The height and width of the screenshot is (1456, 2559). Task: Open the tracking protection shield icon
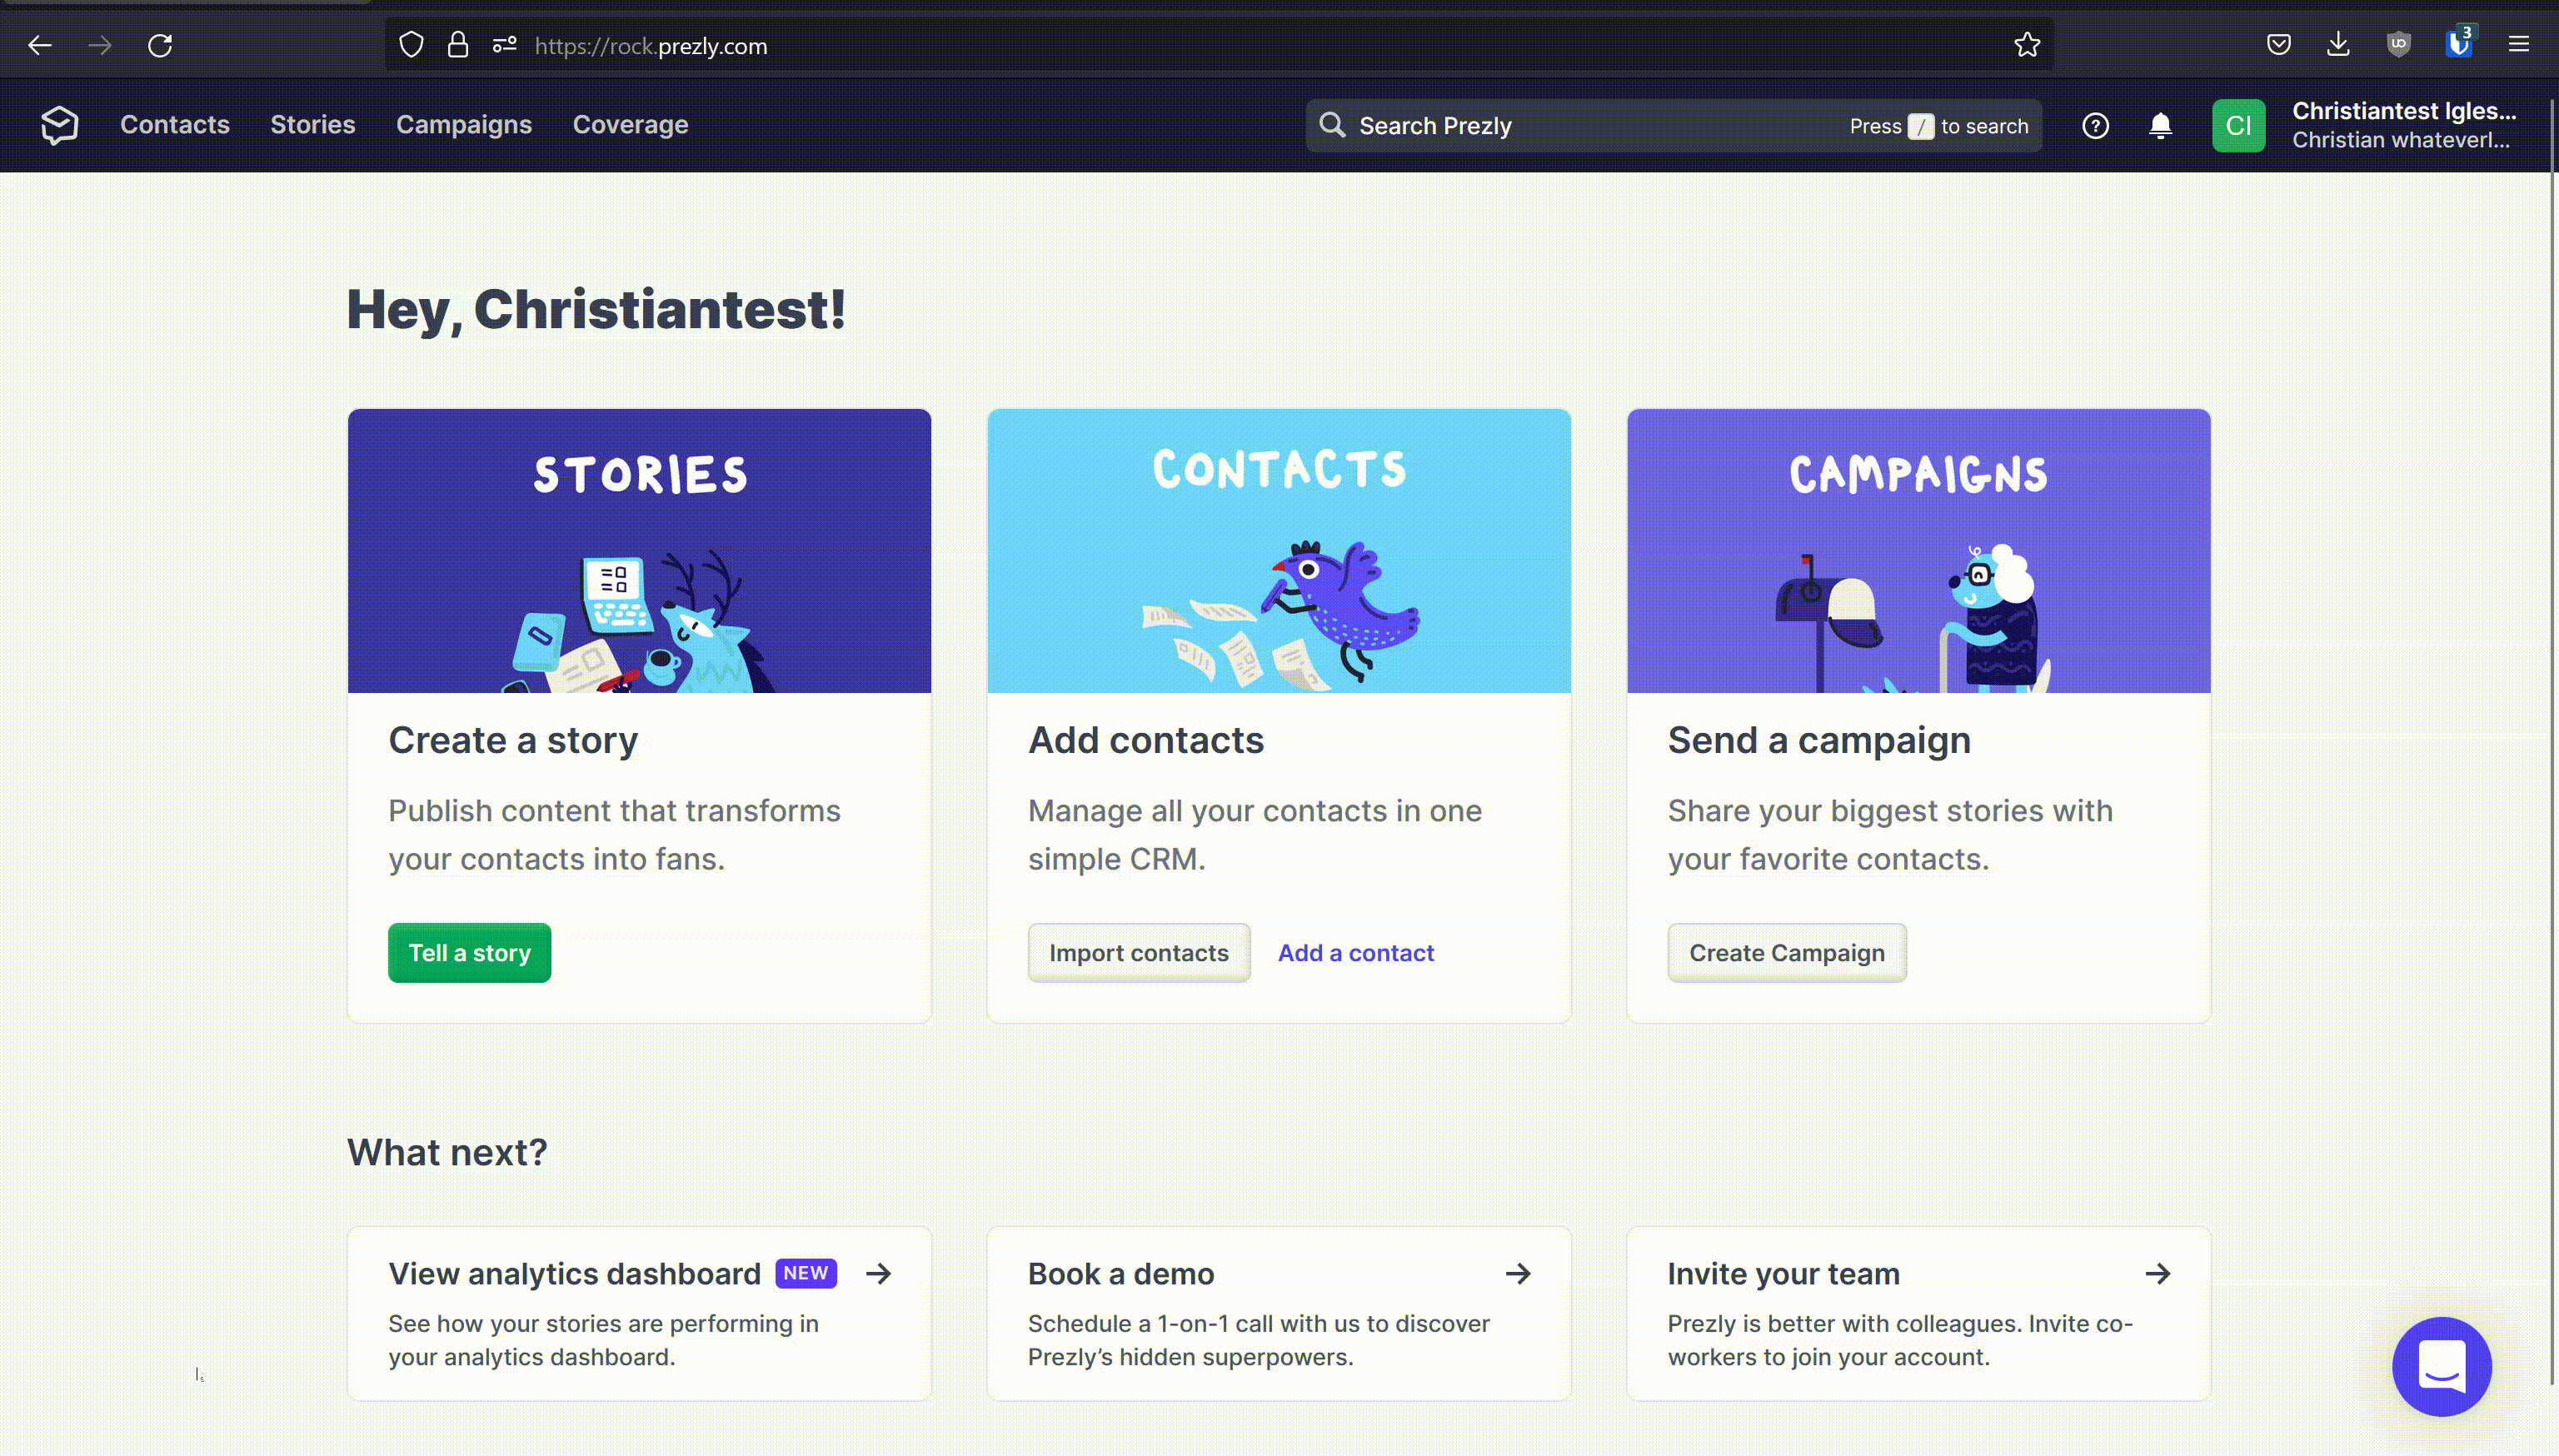coord(411,45)
